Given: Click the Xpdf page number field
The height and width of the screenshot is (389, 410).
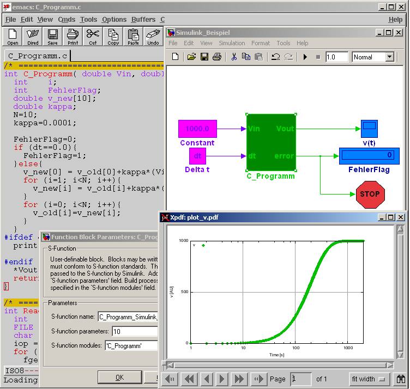Looking at the screenshot, I should pyautogui.click(x=300, y=379).
